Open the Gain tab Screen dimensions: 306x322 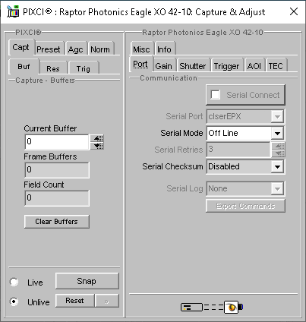[x=164, y=66]
